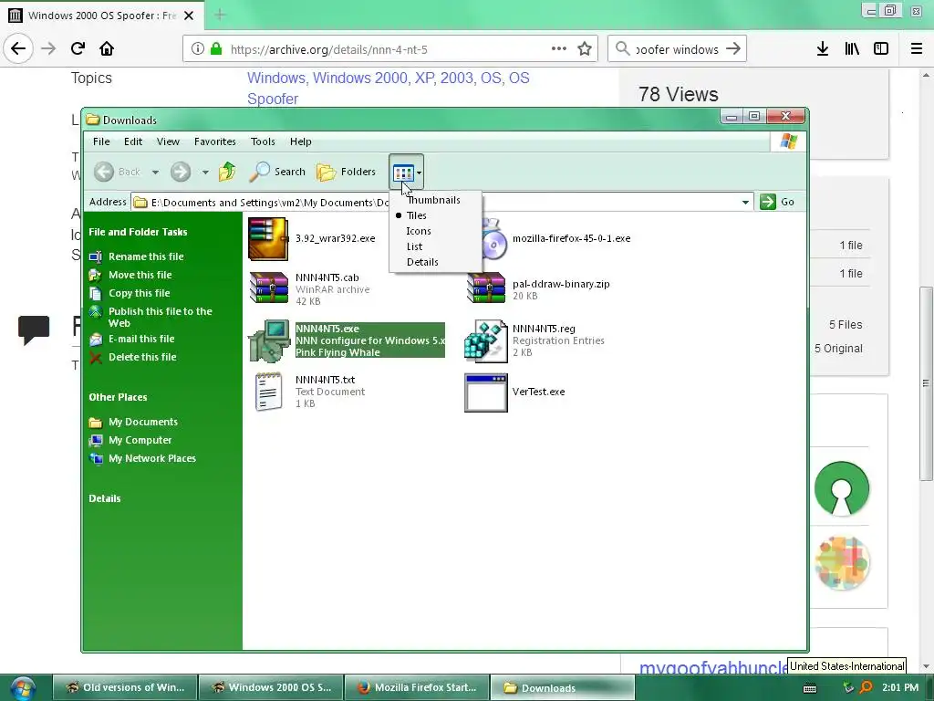This screenshot has width=934, height=701.
Task: Toggle Firefox sidebar icon
Action: tap(881, 49)
